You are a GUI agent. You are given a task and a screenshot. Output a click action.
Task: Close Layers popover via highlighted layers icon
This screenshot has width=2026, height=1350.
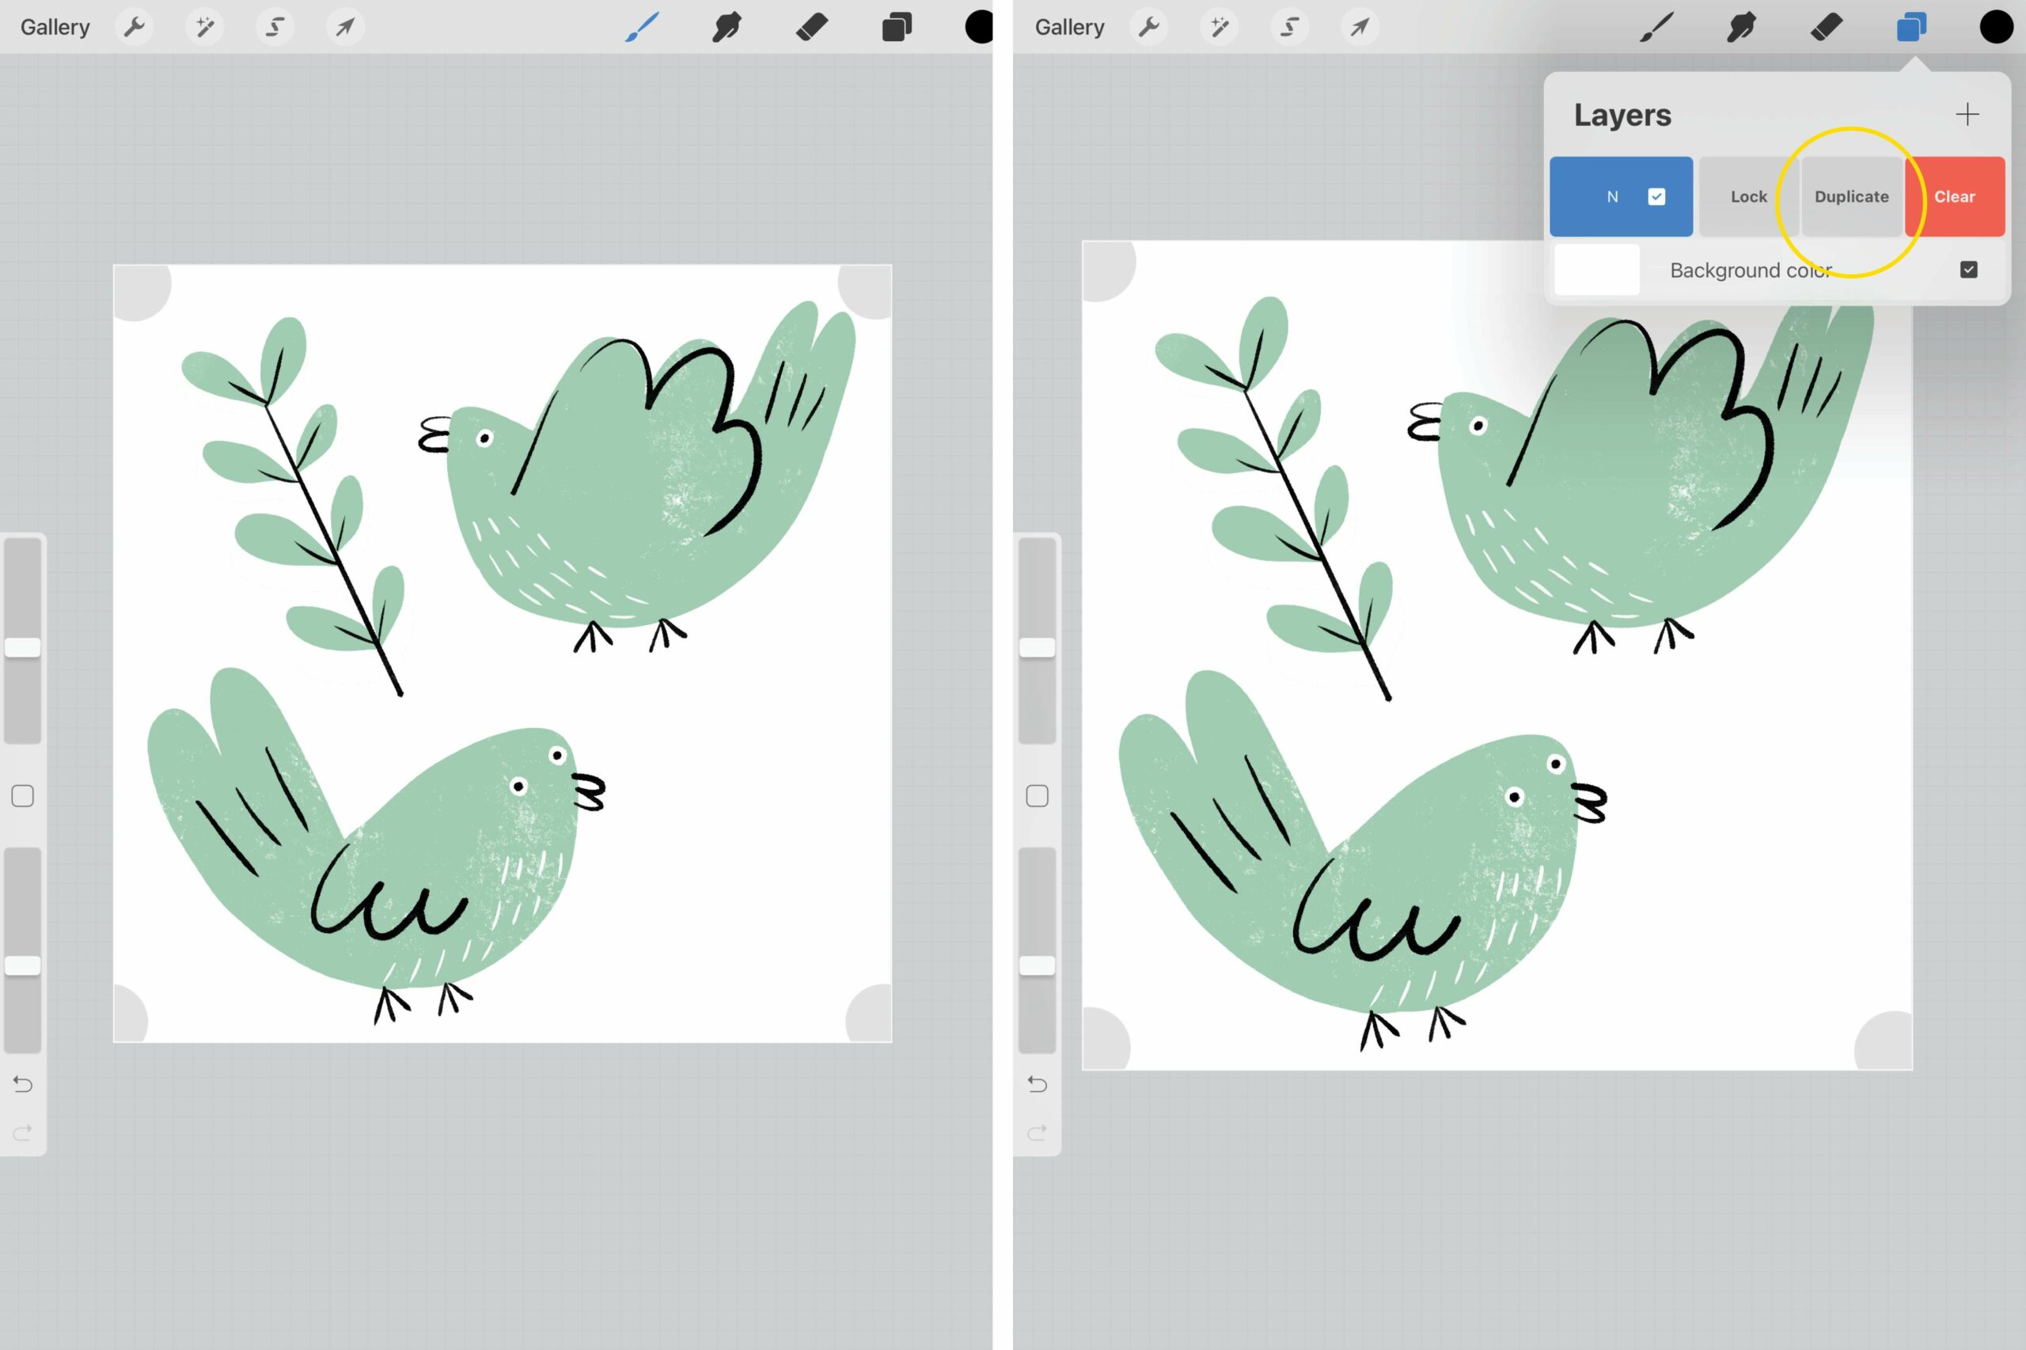[x=1910, y=28]
